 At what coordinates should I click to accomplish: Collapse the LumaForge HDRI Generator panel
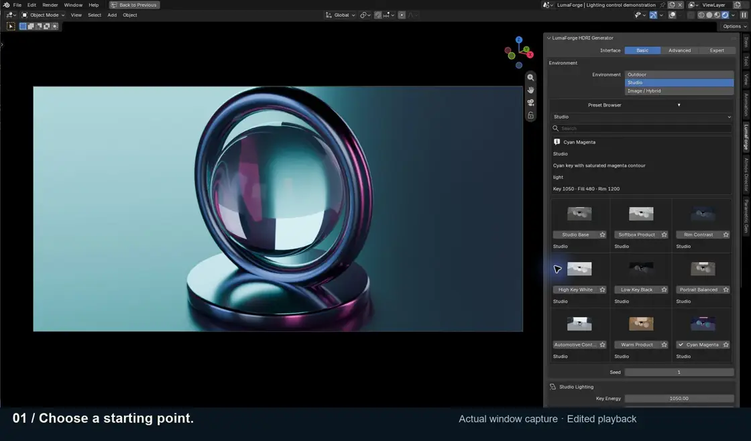[549, 38]
